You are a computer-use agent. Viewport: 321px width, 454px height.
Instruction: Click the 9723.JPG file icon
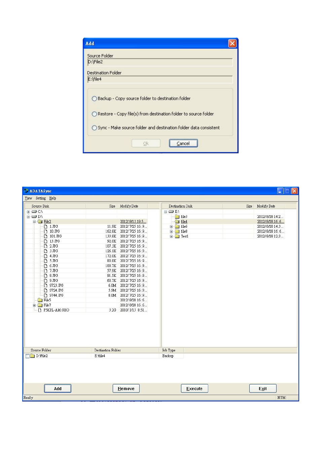point(46,286)
